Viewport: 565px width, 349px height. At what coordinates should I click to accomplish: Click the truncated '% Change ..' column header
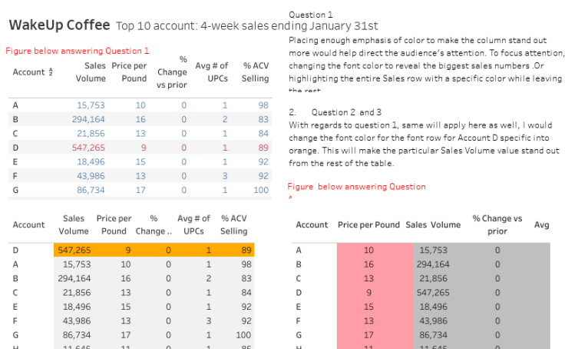click(154, 224)
